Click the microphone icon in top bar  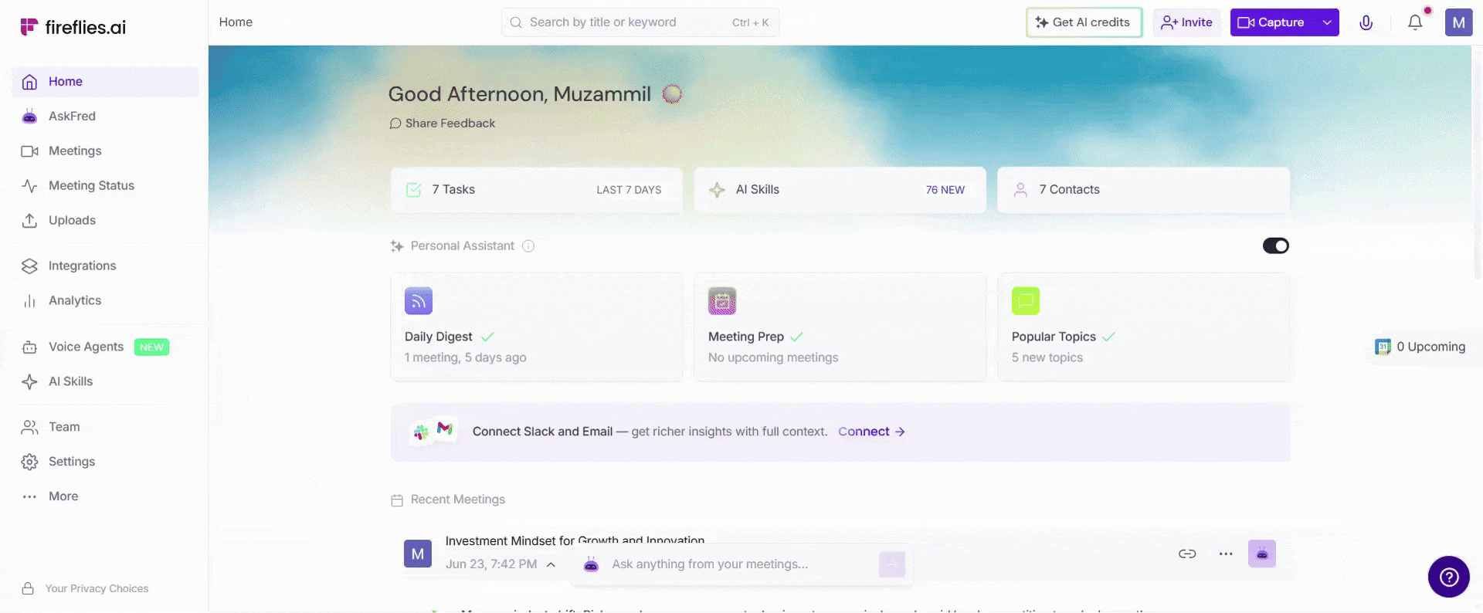(1366, 22)
